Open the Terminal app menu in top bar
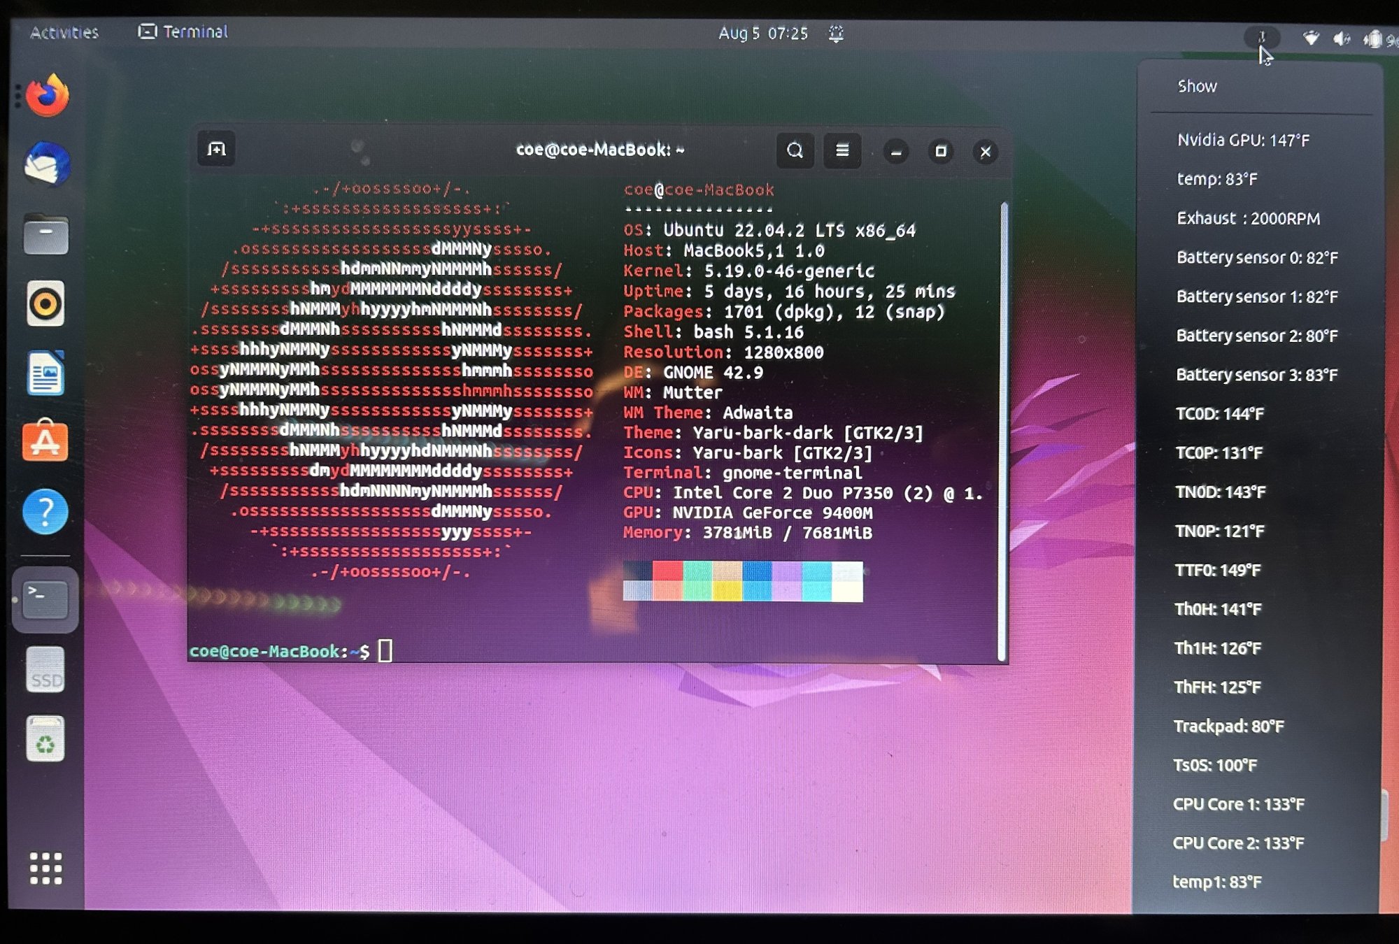The image size is (1399, 944). tap(183, 31)
